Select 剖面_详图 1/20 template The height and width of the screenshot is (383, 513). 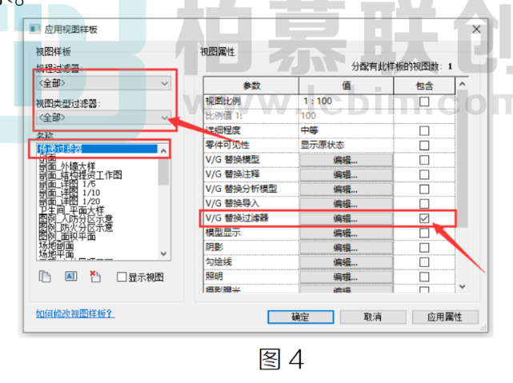pyautogui.click(x=70, y=201)
